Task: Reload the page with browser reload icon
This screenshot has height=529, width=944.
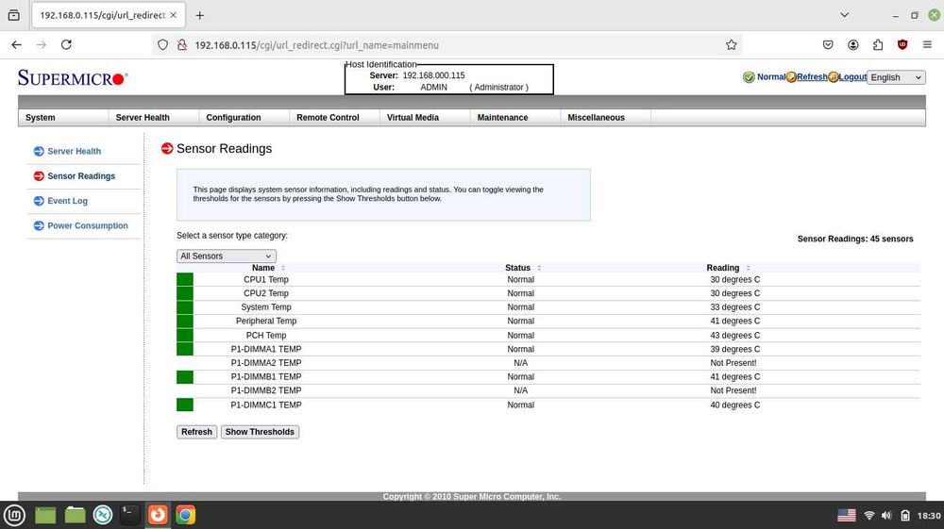Action: pos(66,44)
